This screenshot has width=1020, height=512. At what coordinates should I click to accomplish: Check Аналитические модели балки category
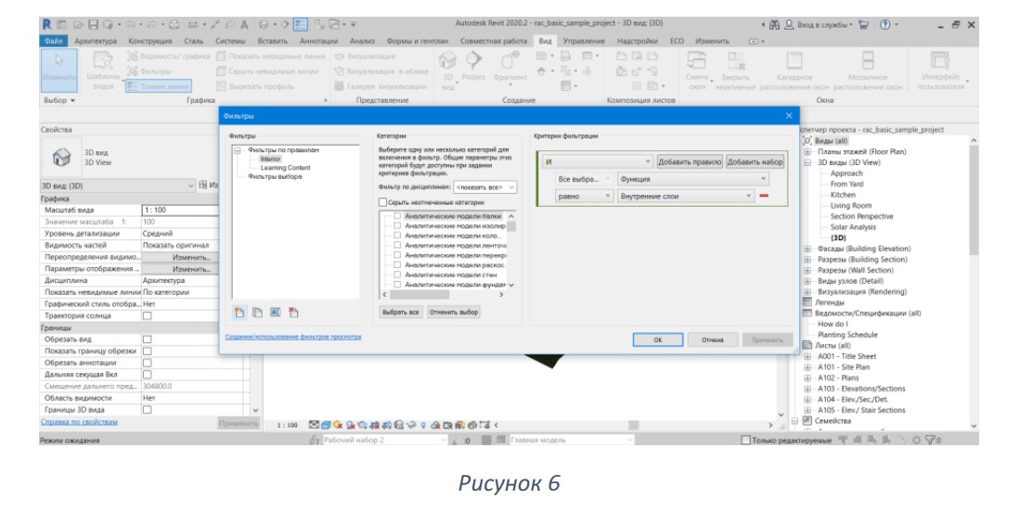click(397, 216)
